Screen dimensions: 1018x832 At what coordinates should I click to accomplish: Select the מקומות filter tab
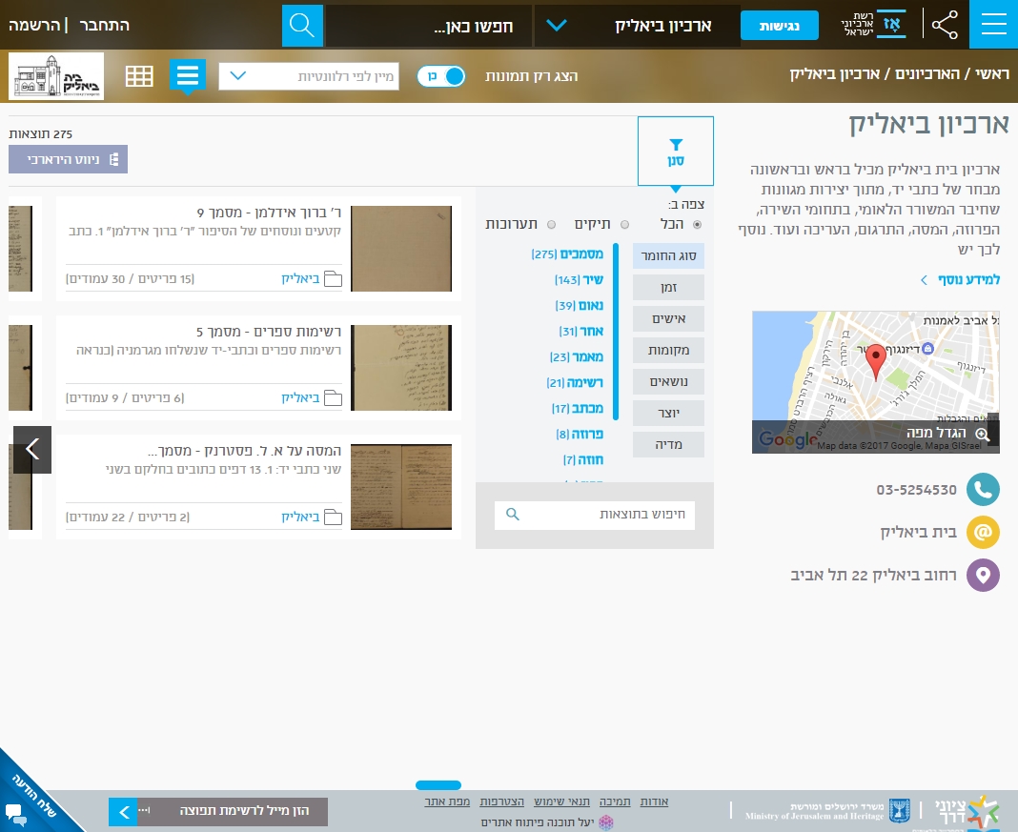(669, 351)
